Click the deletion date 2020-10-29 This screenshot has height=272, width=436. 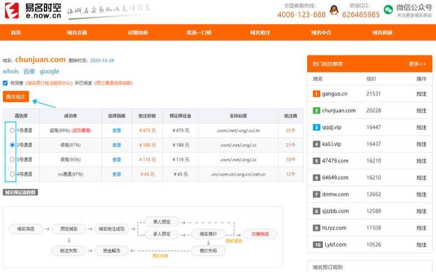tap(102, 60)
